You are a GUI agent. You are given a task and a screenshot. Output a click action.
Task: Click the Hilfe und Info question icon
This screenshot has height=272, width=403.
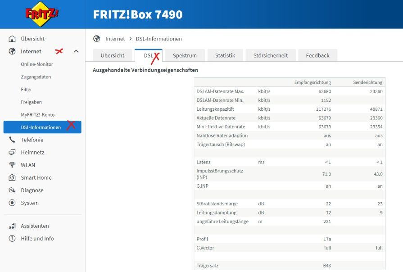(12, 238)
